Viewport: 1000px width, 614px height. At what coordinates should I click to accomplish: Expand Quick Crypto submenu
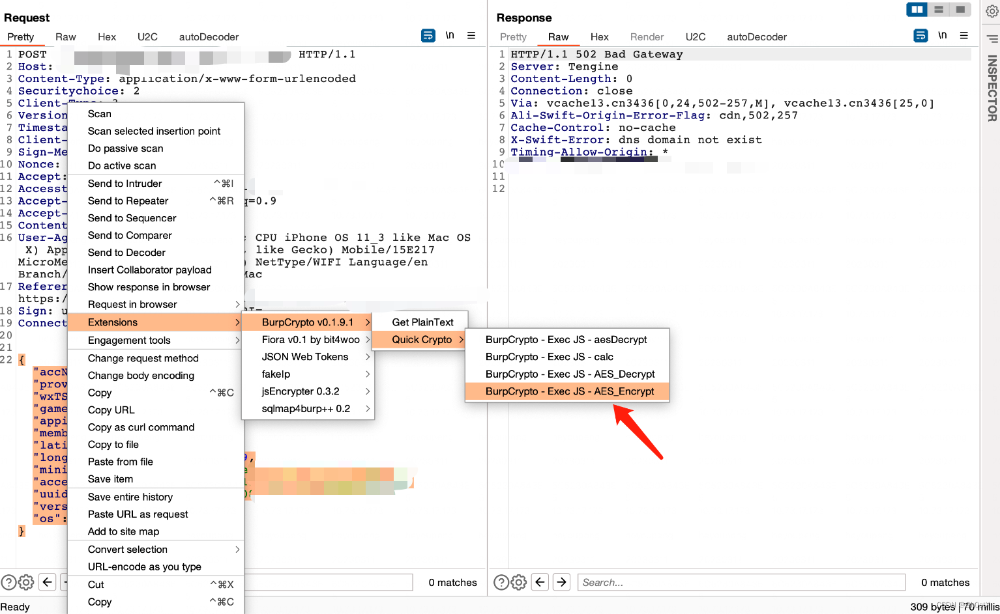coord(420,339)
